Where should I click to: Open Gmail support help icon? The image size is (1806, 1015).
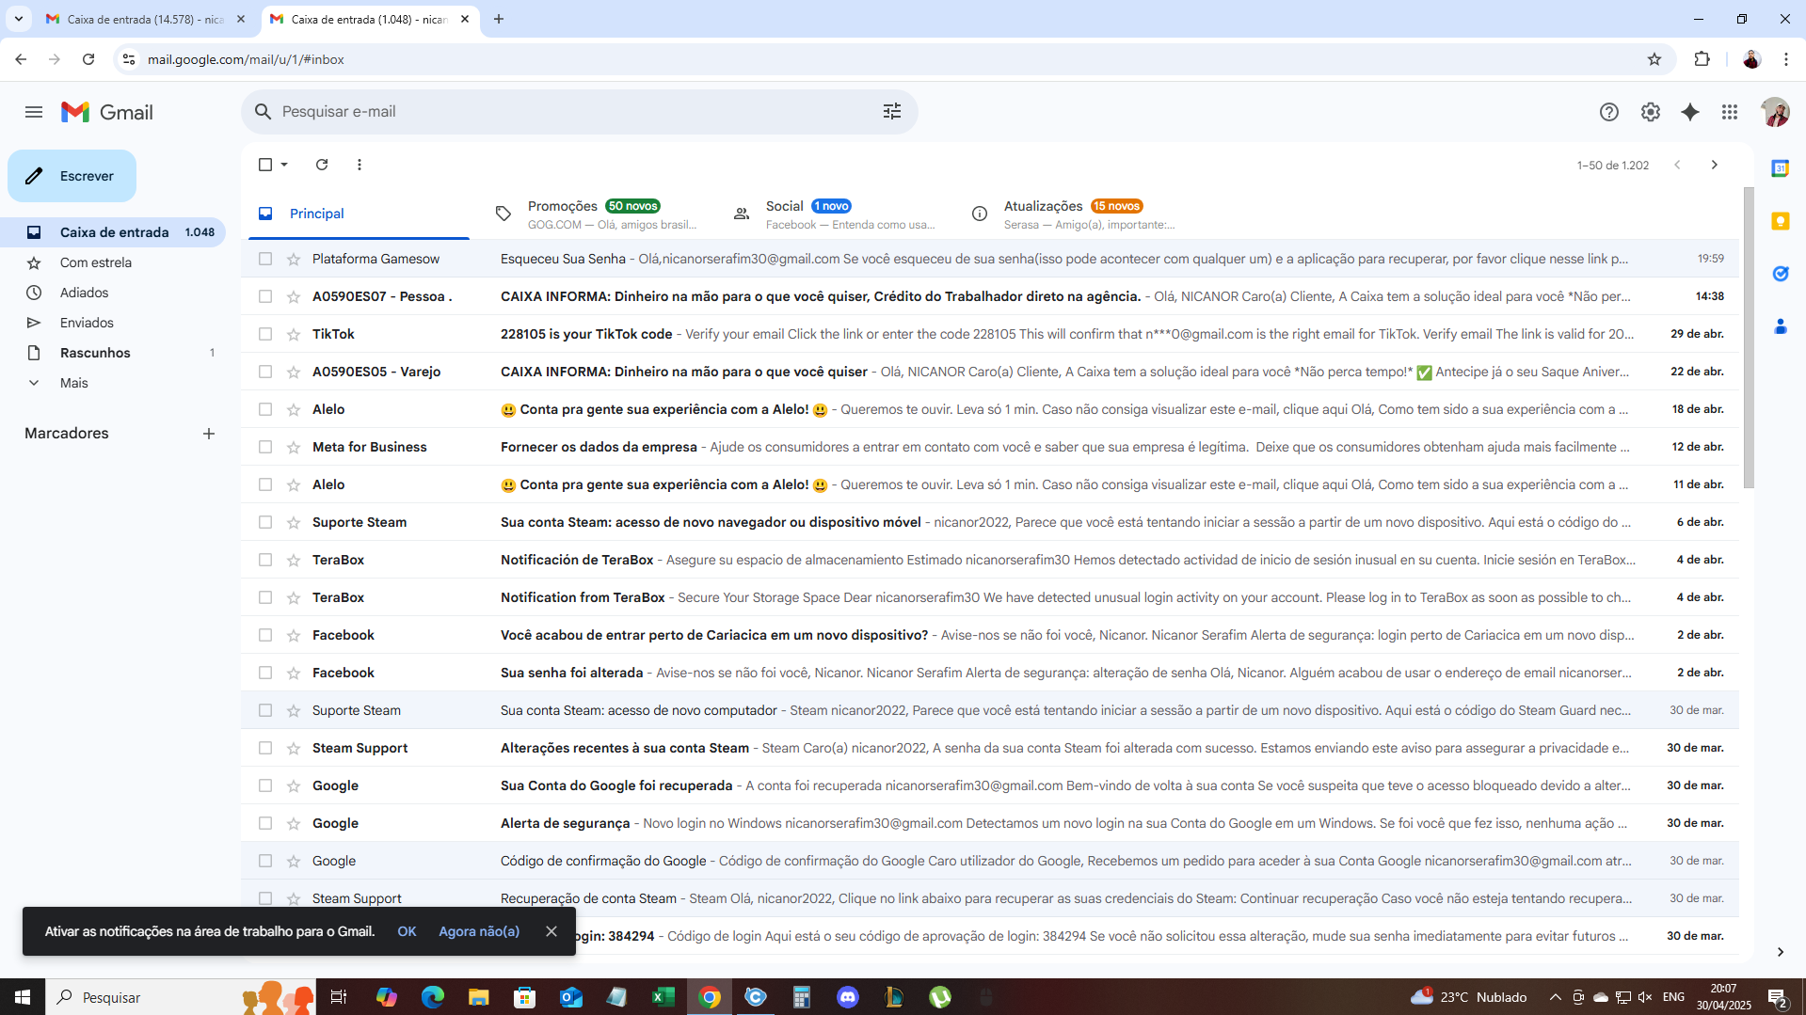coord(1609,112)
